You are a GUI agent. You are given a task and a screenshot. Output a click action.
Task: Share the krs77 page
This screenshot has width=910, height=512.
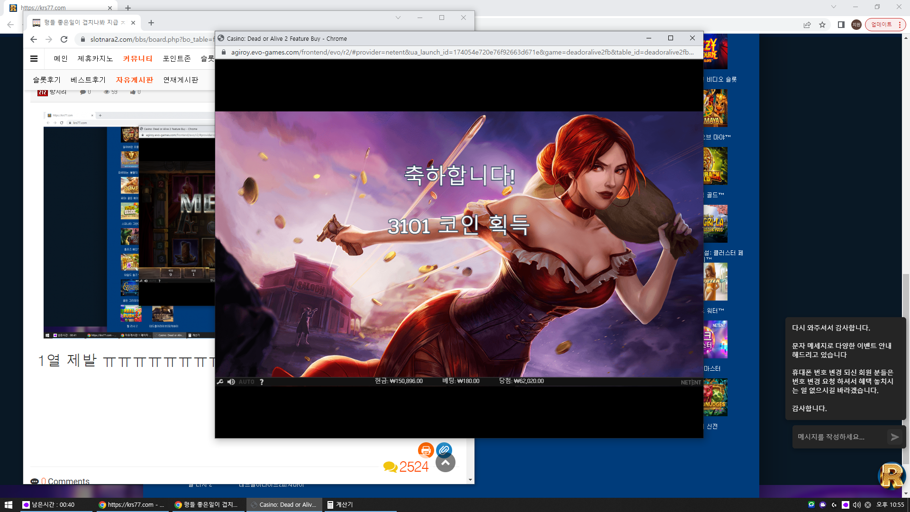(807, 25)
